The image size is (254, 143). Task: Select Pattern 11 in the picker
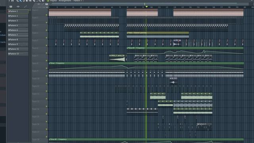[x=18, y=49]
